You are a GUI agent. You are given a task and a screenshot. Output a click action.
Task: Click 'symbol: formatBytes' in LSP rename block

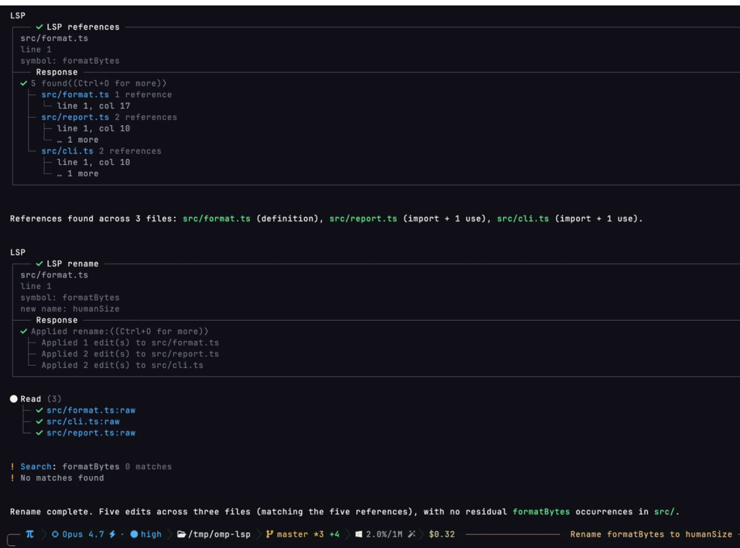click(70, 297)
